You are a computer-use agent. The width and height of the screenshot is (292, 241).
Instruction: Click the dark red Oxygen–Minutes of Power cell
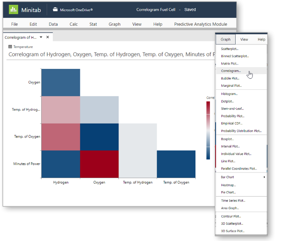[x=99, y=164]
